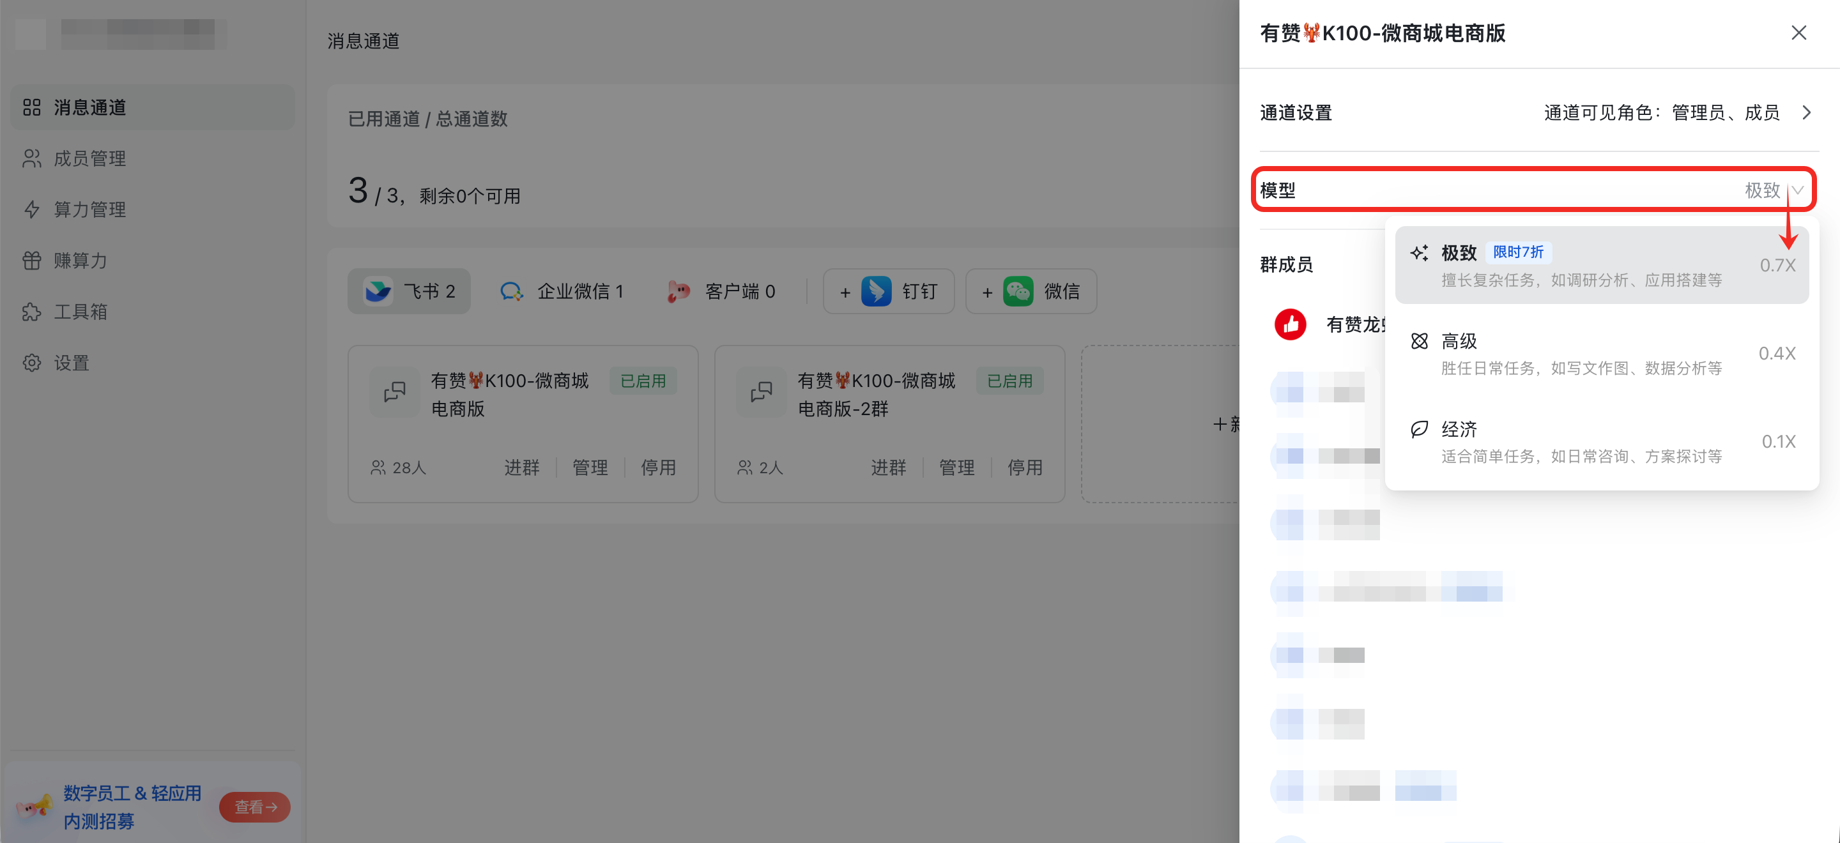Click 停用 on the 28人 channel card

(x=658, y=467)
